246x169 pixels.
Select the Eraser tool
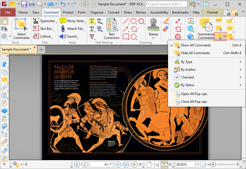[166, 29]
